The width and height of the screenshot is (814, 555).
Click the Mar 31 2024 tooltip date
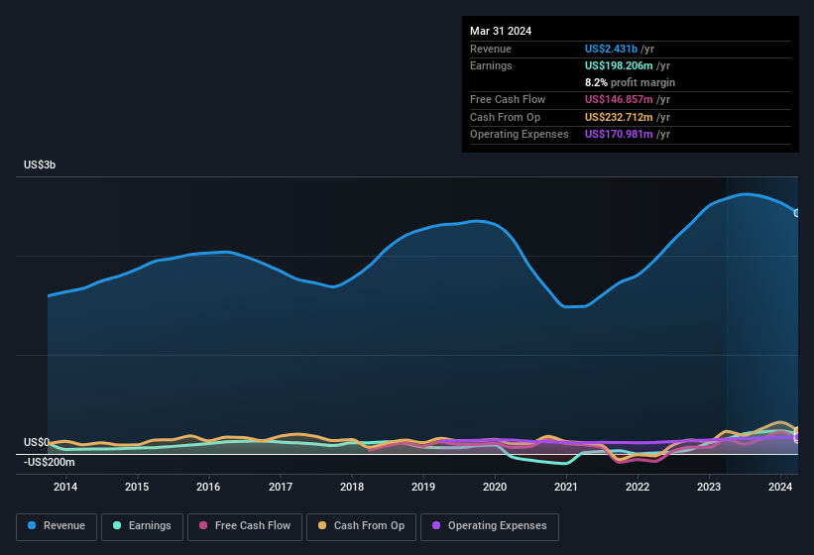click(501, 31)
